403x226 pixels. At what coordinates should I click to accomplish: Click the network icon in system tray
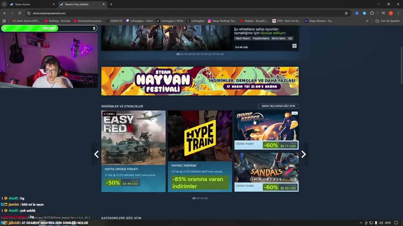coord(371,223)
